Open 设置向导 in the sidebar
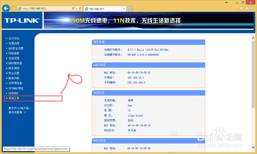257x154 pixels. click(14, 43)
